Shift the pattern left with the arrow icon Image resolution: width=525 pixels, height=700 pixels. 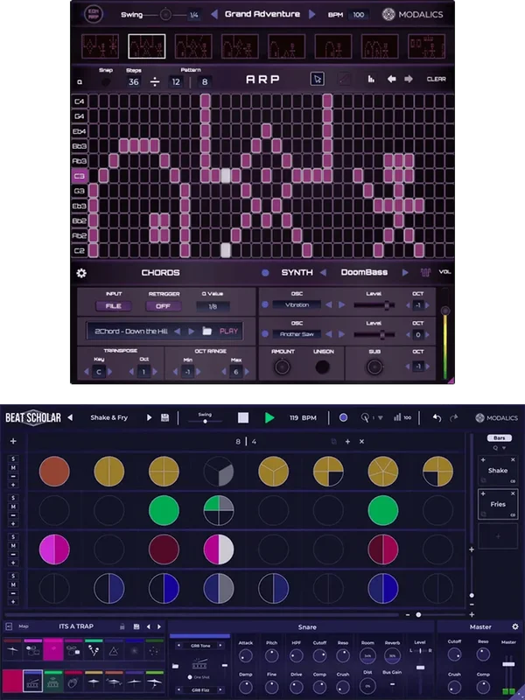click(x=391, y=79)
